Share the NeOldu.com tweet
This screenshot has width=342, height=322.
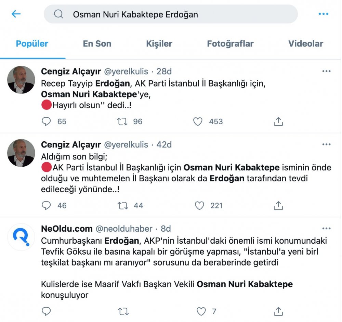(x=278, y=311)
